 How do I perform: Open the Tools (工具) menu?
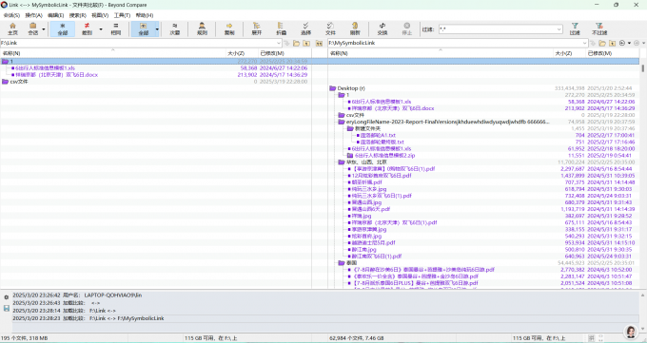click(x=122, y=15)
